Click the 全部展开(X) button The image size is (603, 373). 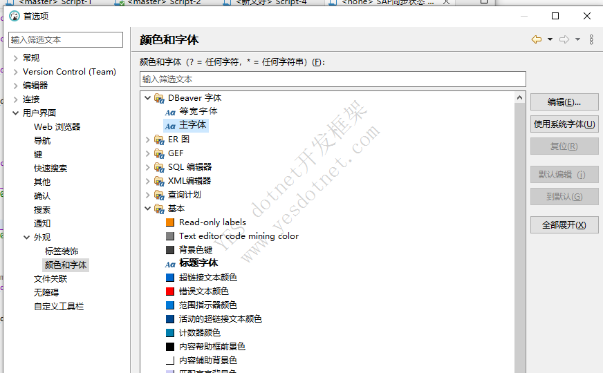click(564, 224)
